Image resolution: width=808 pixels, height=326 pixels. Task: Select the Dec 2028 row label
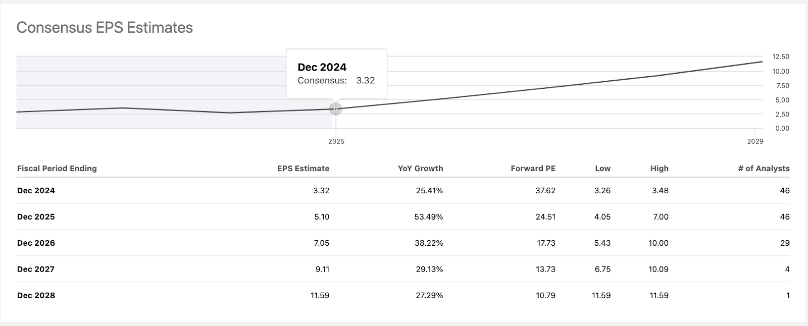click(36, 296)
